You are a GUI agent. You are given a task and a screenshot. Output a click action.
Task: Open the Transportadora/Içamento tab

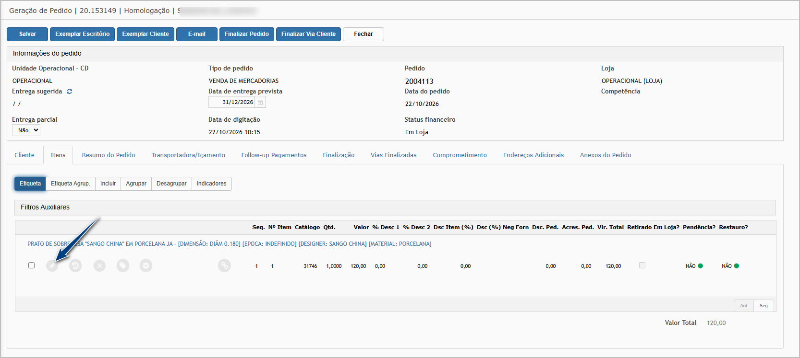pos(188,155)
